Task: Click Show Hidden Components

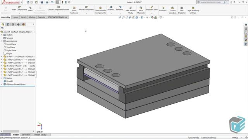Action: coord(100,10)
